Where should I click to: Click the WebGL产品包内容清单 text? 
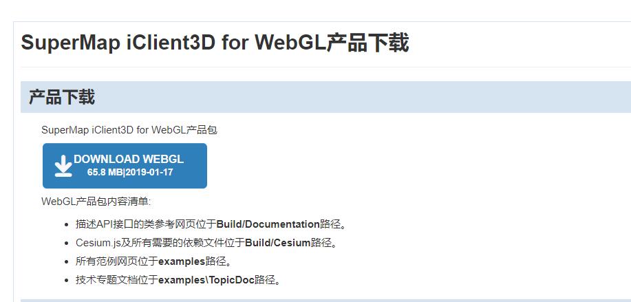pyautogui.click(x=96, y=202)
